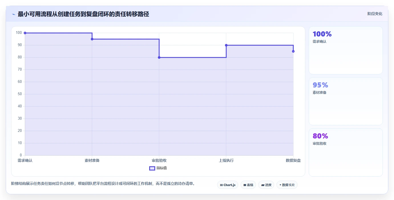
Task: Click the 审批验收 x-axis label
Action: coord(159,160)
